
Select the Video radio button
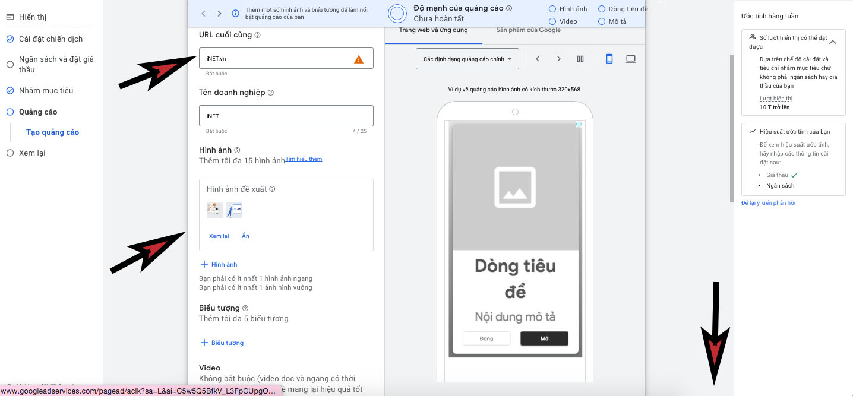pos(554,21)
